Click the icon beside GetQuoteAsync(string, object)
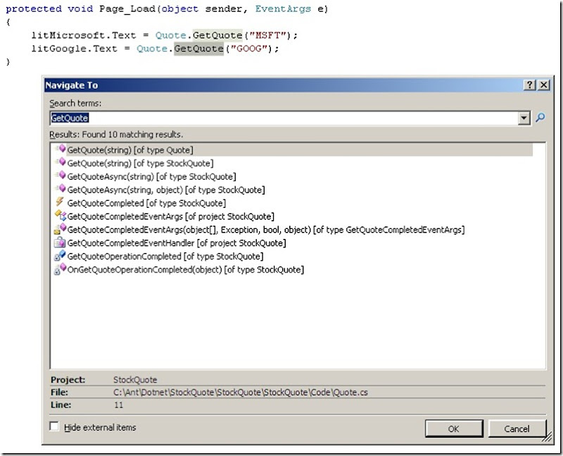The height and width of the screenshot is (456, 563). coord(61,189)
